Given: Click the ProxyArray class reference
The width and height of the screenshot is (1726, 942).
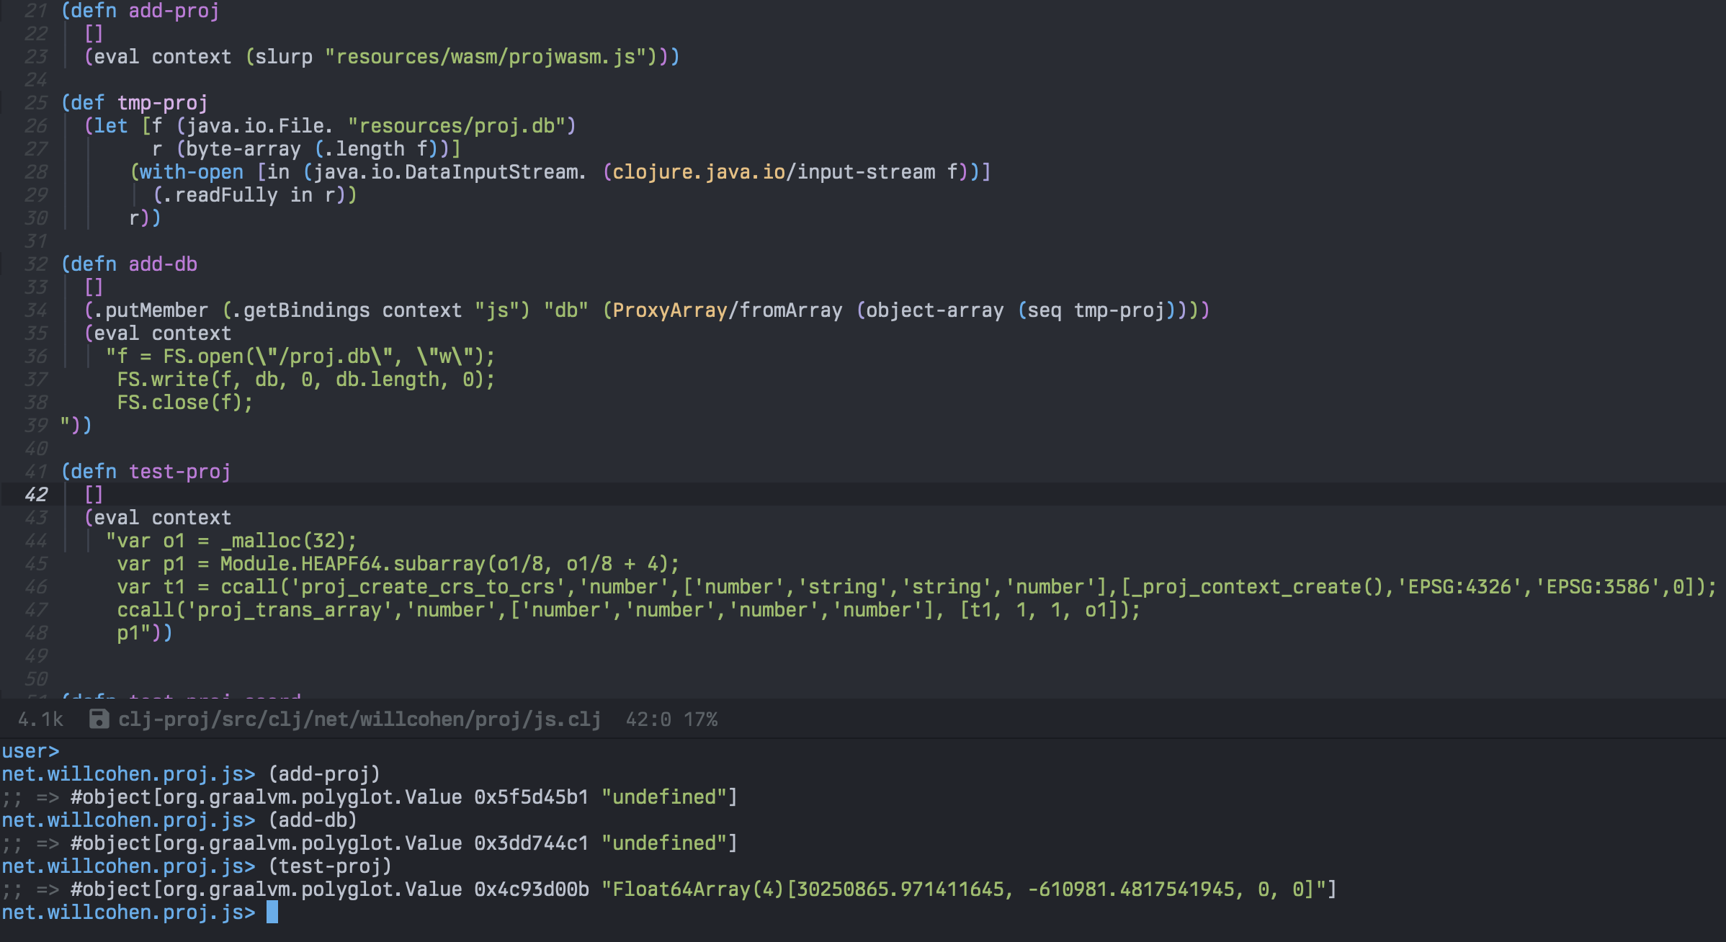Looking at the screenshot, I should (x=669, y=310).
